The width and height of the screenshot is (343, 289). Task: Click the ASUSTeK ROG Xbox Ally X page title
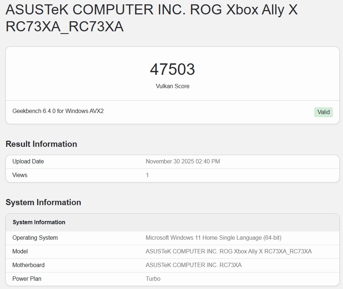pyautogui.click(x=151, y=18)
